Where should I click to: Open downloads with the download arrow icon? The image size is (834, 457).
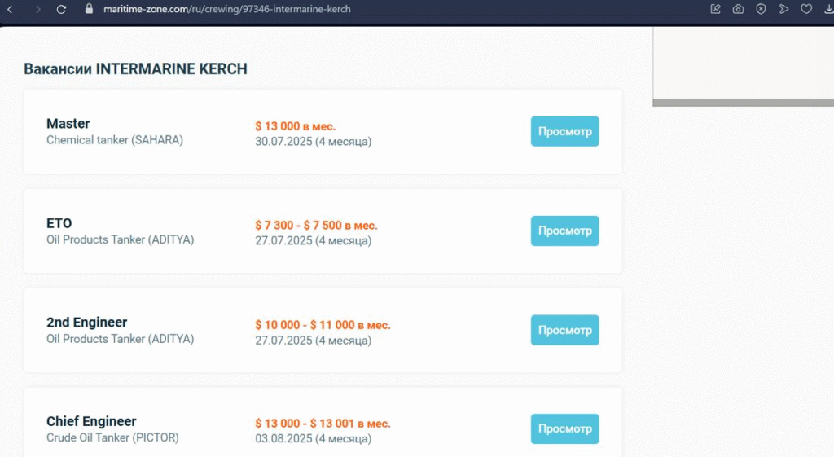tap(828, 9)
